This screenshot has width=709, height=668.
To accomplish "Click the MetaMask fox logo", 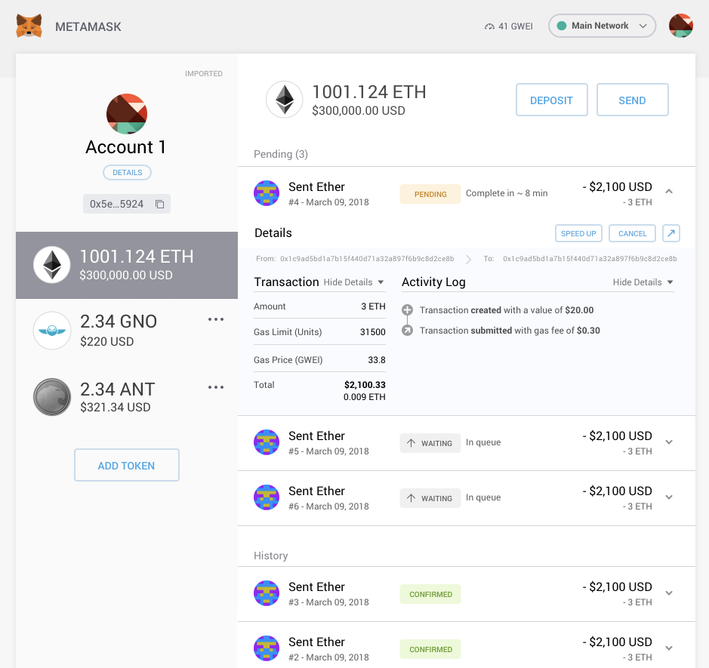I will (29, 26).
